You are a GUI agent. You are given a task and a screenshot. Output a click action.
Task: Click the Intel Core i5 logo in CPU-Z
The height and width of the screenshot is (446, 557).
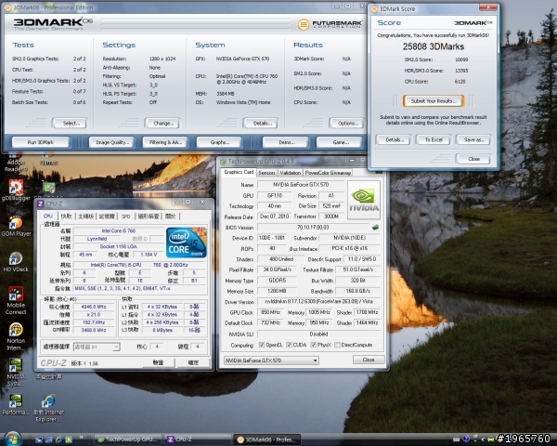pos(187,243)
